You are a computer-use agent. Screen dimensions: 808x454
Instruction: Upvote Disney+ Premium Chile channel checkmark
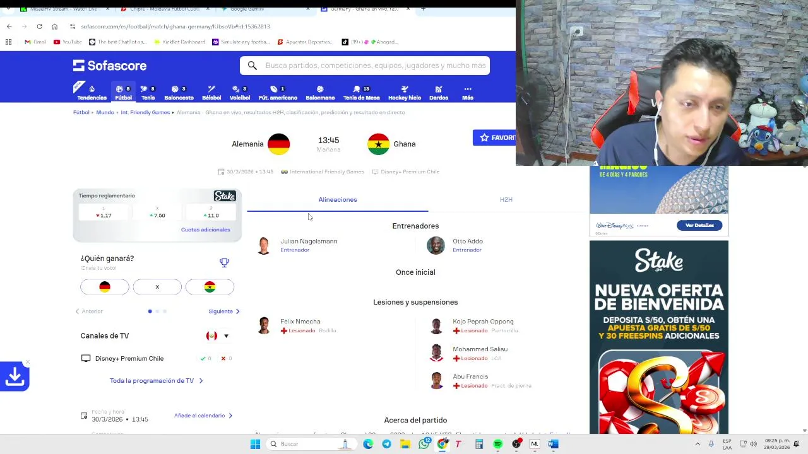[205, 358]
